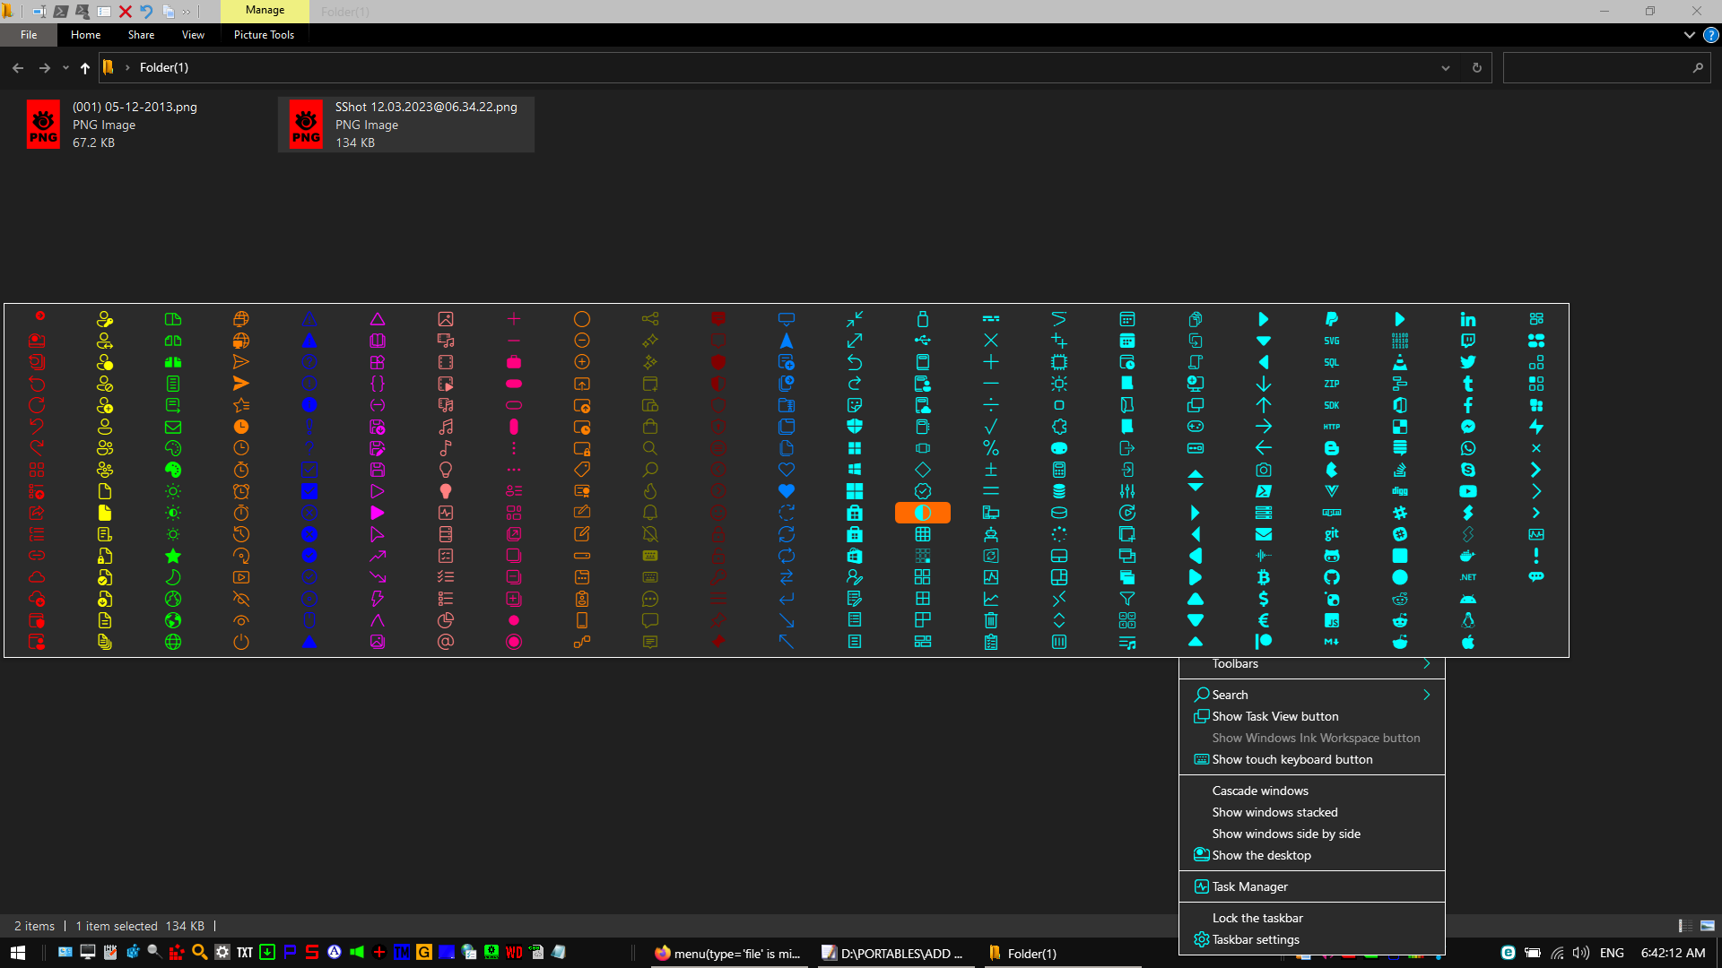Open the address bar history dropdown
The image size is (1722, 968).
click(x=1445, y=67)
